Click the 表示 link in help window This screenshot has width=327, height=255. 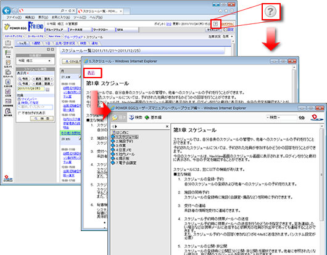(91, 73)
